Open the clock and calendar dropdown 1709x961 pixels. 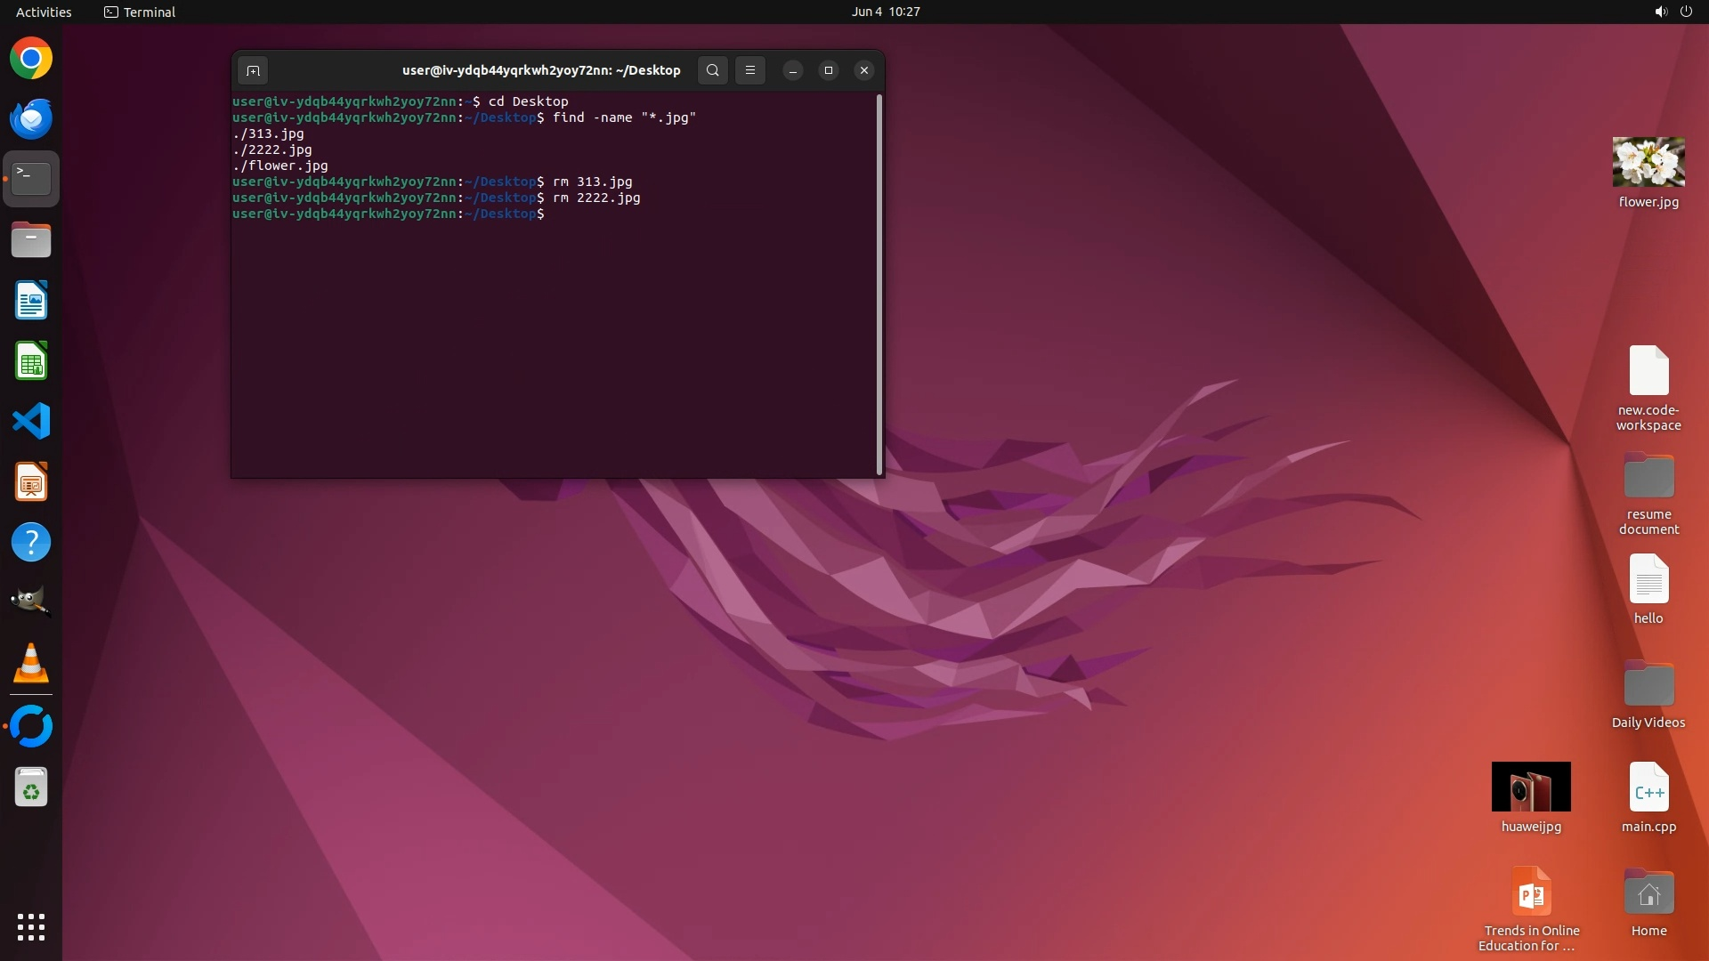coord(885,12)
